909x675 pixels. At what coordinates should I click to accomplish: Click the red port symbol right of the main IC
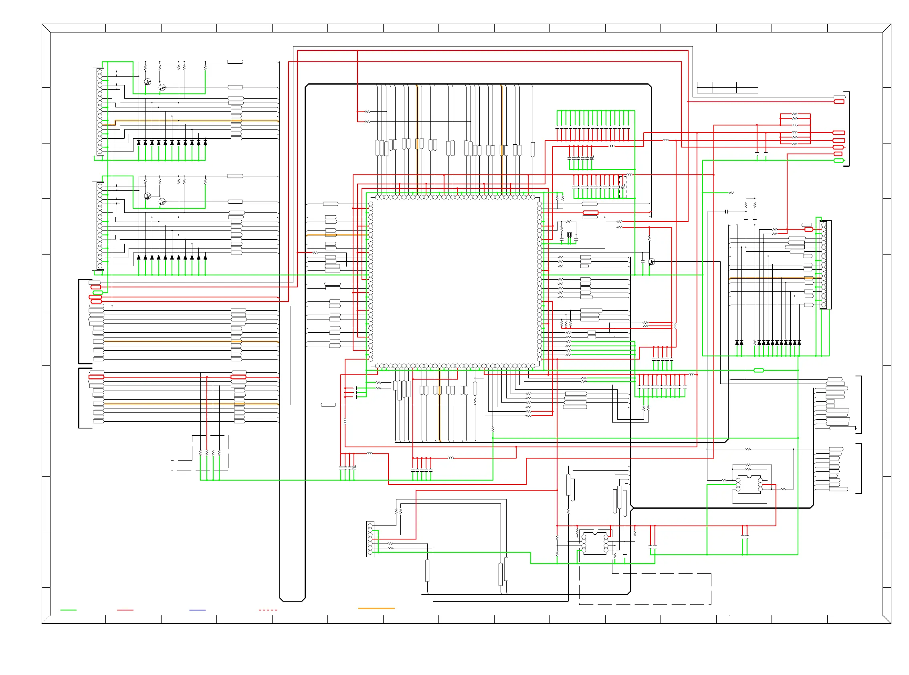tap(590, 212)
